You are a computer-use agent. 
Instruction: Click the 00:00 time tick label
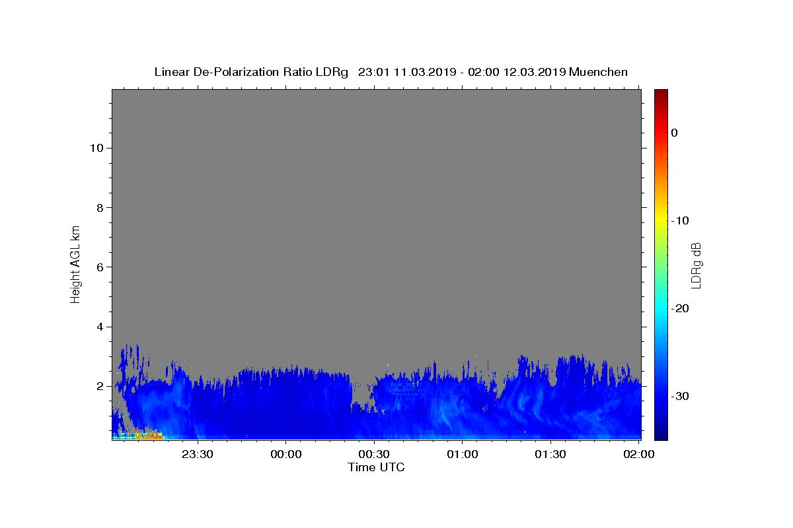coord(286,453)
